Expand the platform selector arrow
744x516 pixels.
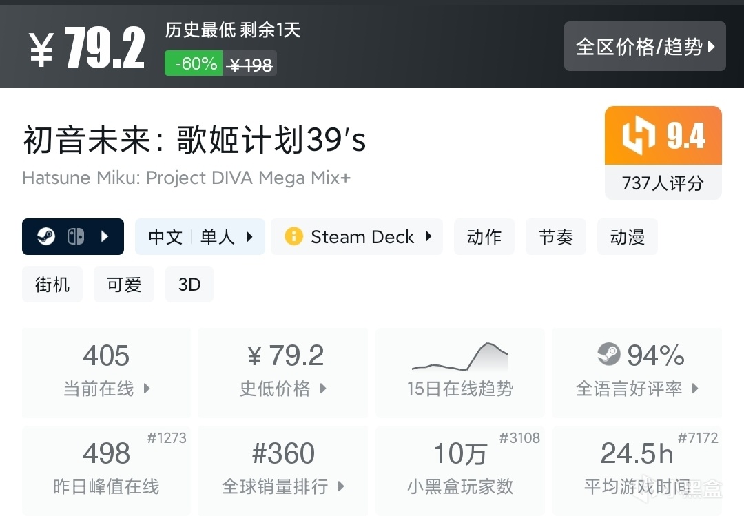pos(105,237)
